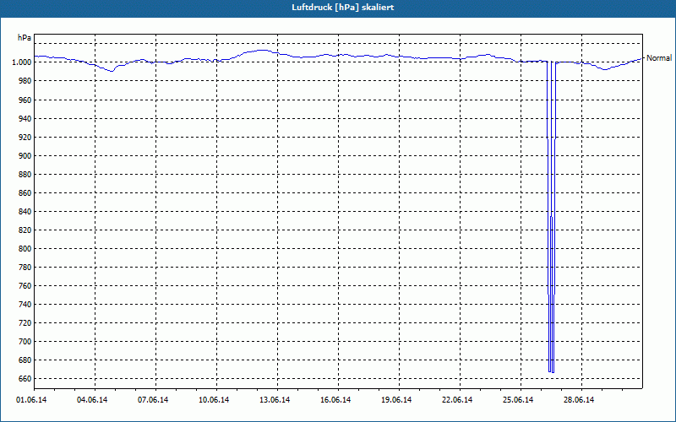This screenshot has height=422, width=676.
Task: Click the 'Normal' label beside the graph
Action: click(659, 57)
